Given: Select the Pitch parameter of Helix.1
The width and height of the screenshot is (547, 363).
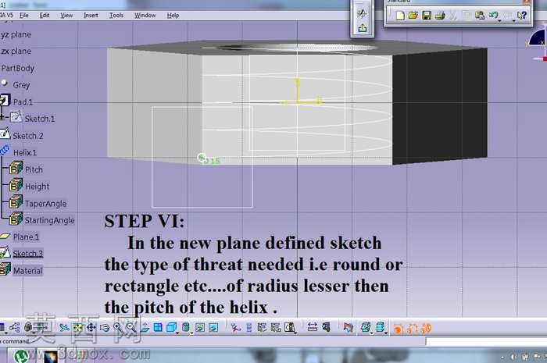Looking at the screenshot, I should point(34,169).
